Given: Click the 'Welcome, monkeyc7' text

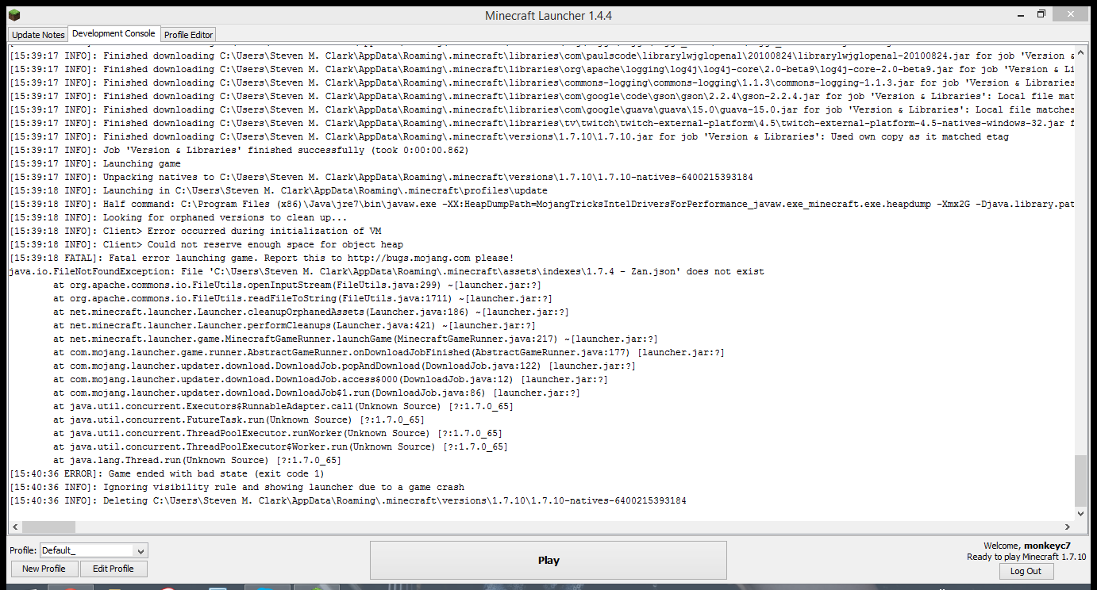Looking at the screenshot, I should pyautogui.click(x=1027, y=546).
